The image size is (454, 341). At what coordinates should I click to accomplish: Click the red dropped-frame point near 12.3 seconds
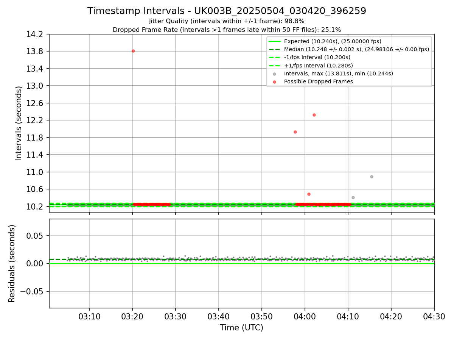(x=314, y=115)
